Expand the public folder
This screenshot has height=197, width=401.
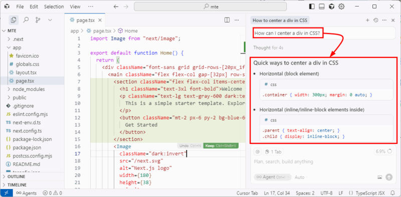(32, 97)
